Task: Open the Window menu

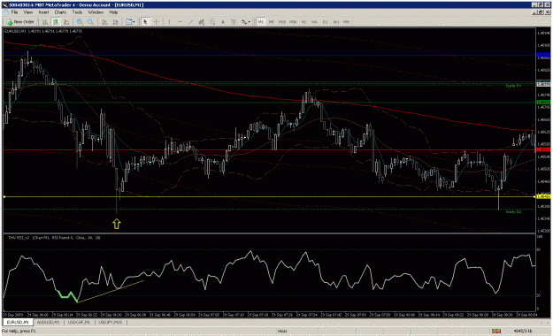Action: pos(96,12)
